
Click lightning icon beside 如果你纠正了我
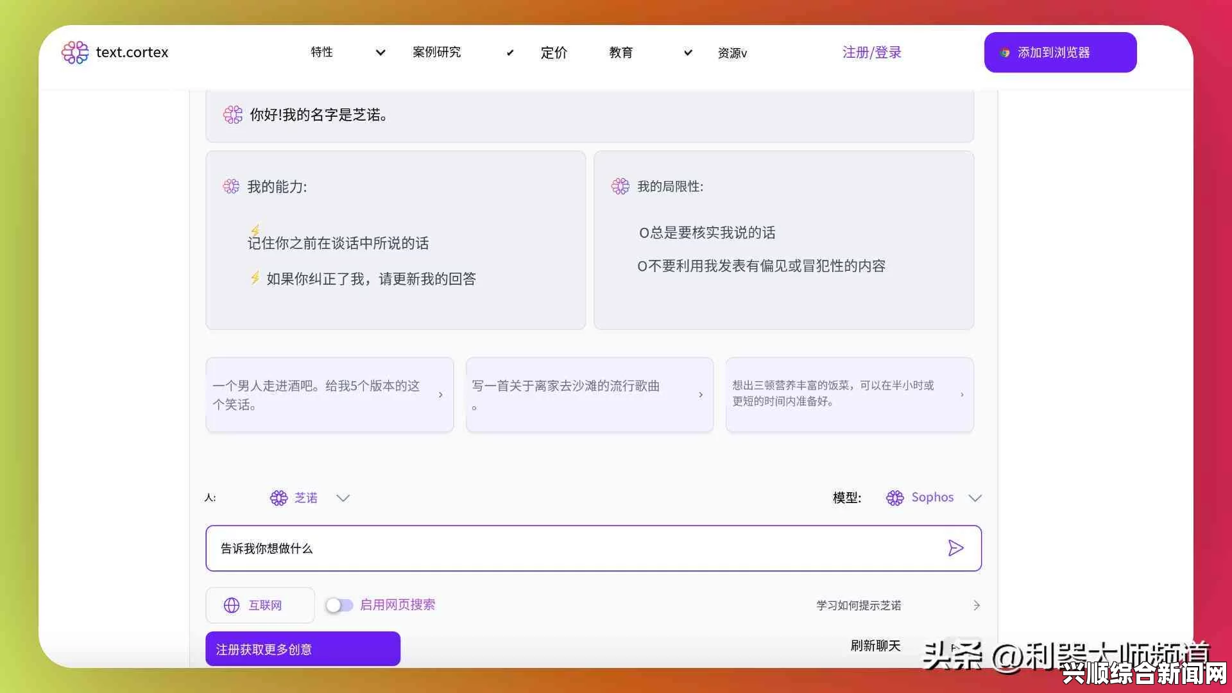(255, 278)
